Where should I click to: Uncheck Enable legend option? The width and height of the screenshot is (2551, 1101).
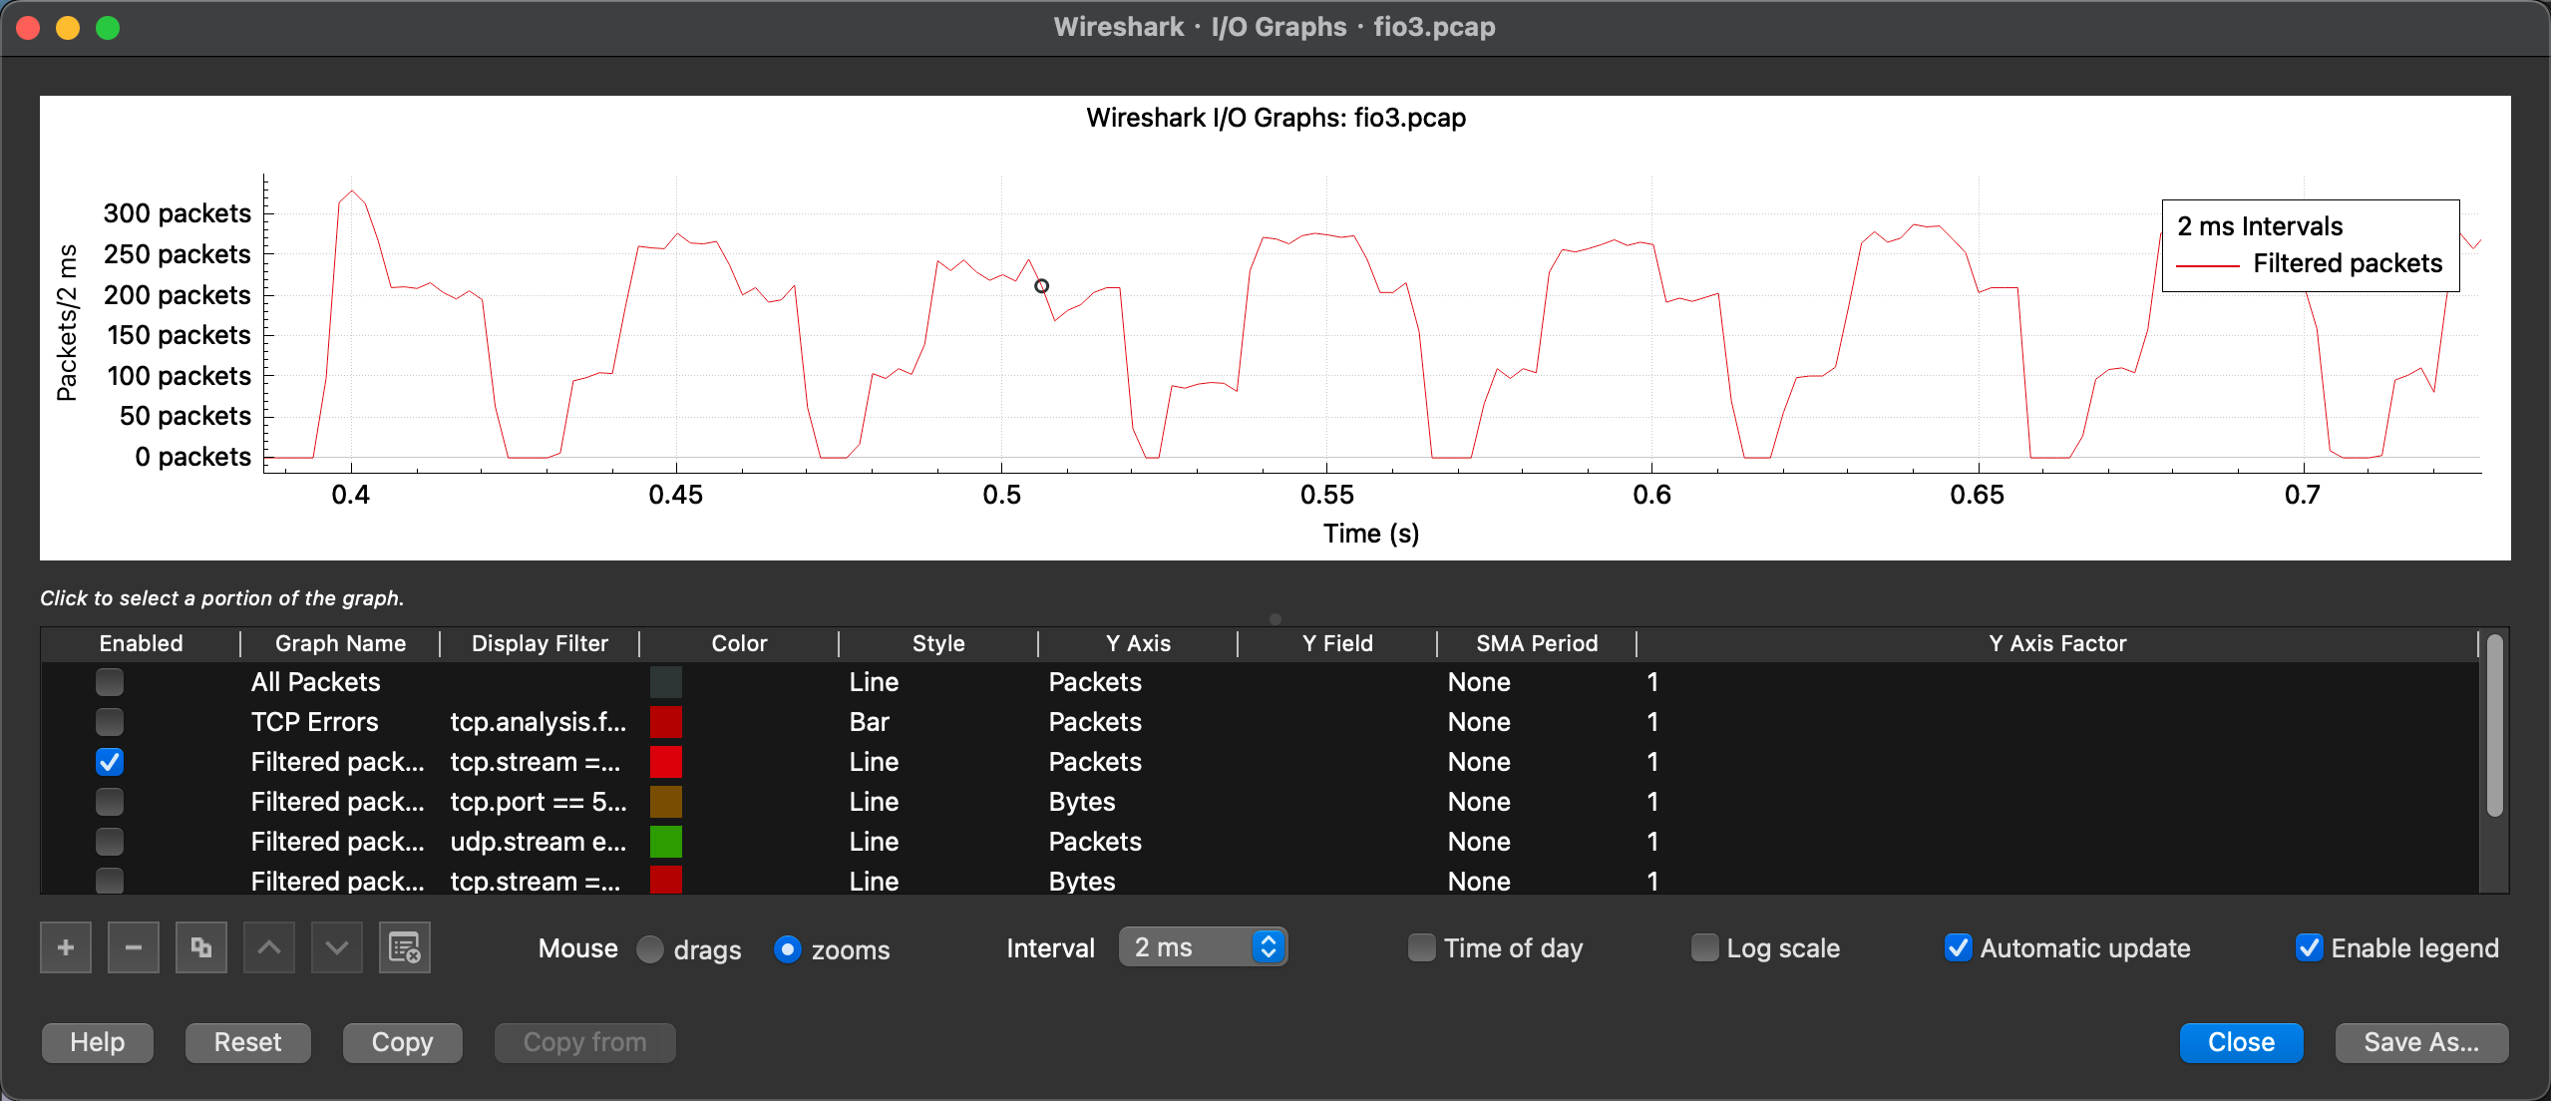(x=2310, y=947)
